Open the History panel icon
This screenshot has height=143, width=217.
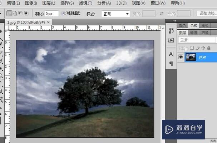[171, 31]
